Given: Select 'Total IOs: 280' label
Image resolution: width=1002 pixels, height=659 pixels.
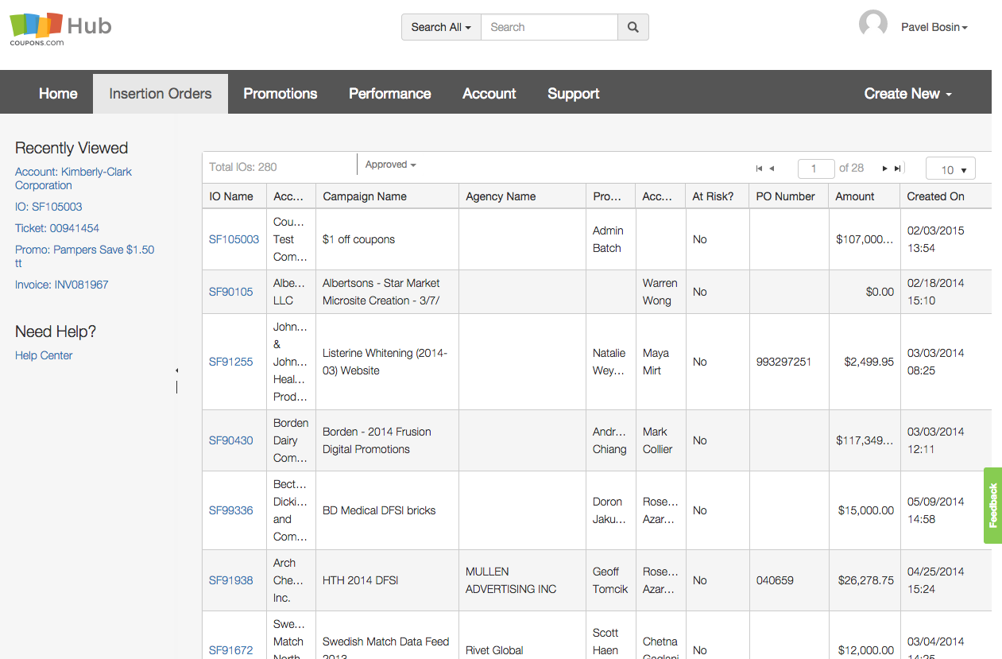Looking at the screenshot, I should point(243,167).
